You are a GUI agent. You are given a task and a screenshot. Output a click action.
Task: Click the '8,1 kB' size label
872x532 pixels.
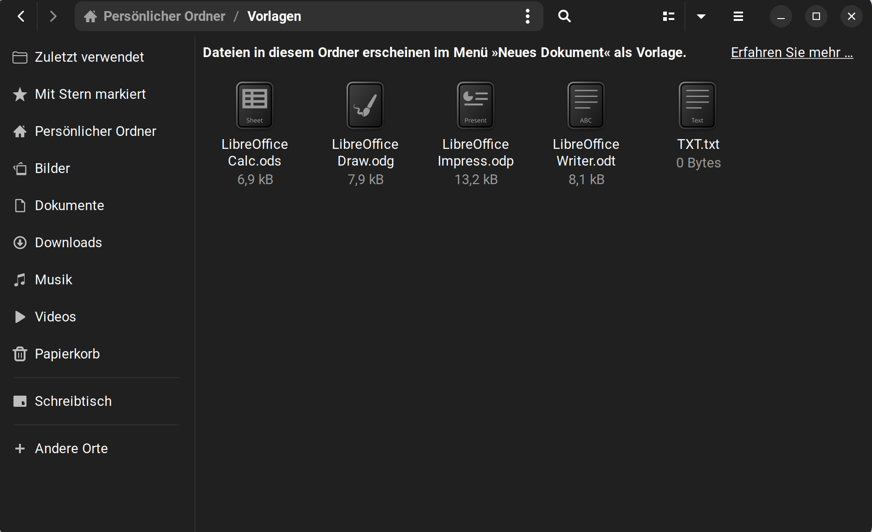(x=586, y=179)
